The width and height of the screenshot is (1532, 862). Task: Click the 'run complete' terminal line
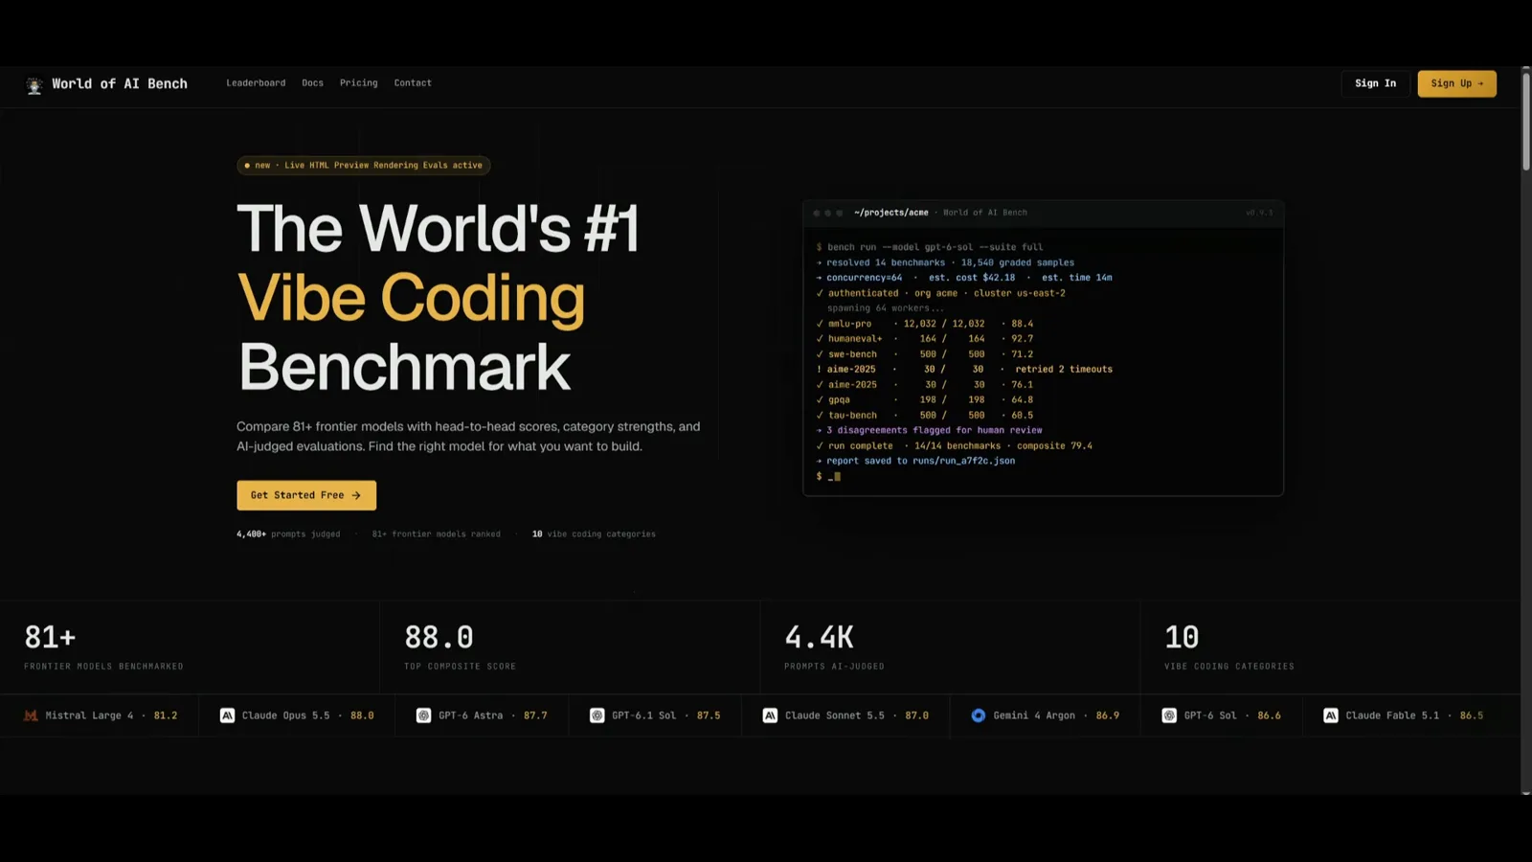point(954,446)
